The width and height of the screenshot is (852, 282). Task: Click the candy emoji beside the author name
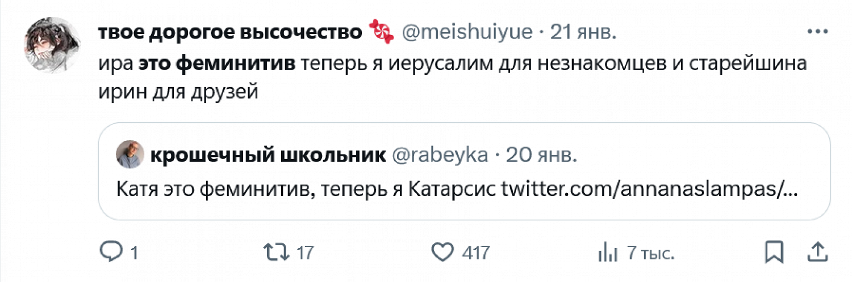381,33
